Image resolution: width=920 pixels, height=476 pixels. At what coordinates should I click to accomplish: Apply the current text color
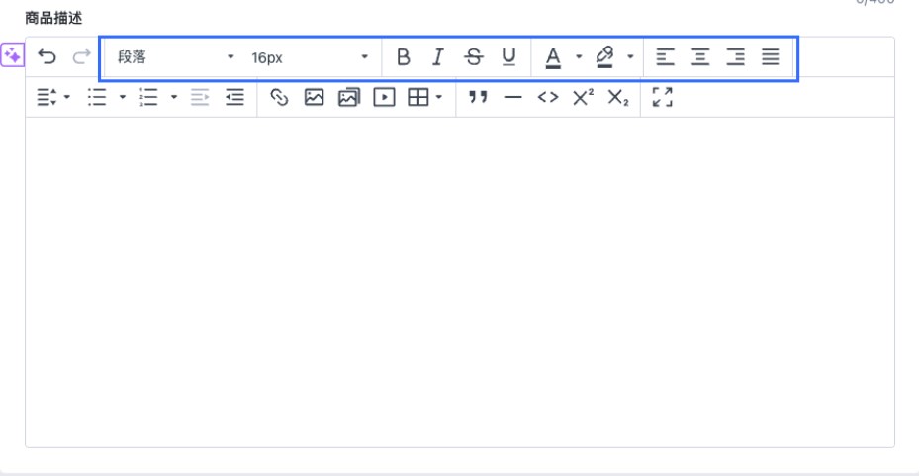[x=553, y=57]
